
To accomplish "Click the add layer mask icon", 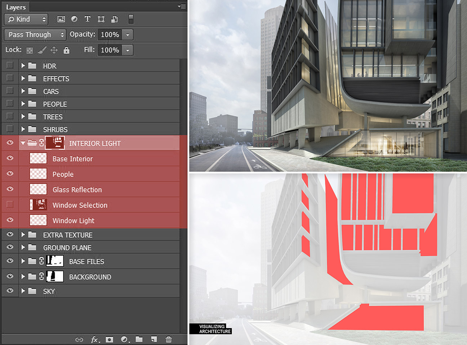I will [110, 339].
